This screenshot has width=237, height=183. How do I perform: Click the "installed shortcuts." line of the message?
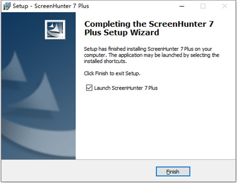105,61
